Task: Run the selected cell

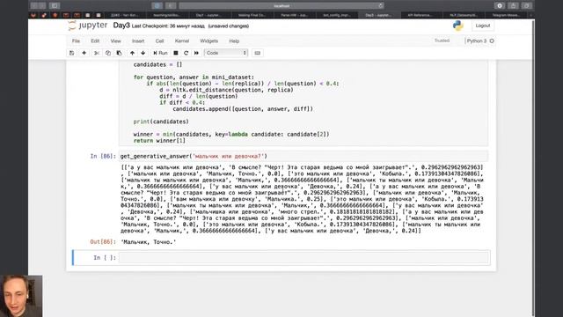Action: click(x=160, y=53)
